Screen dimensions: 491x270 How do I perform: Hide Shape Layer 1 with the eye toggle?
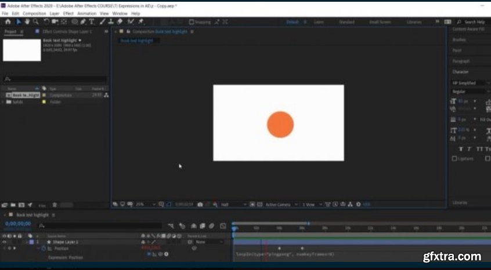[5, 242]
